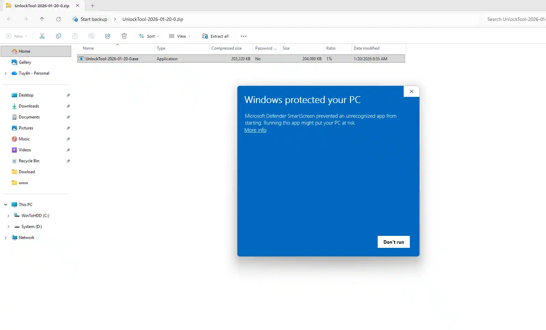Open the Dowload folder in sidebar
The image size is (546, 330).
[27, 172]
